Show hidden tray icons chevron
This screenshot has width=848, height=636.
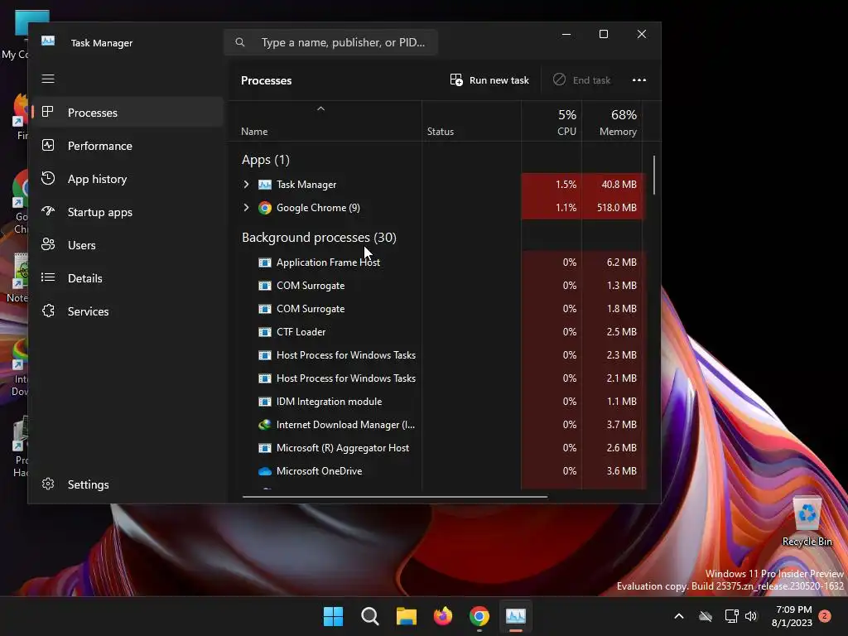[x=679, y=616]
